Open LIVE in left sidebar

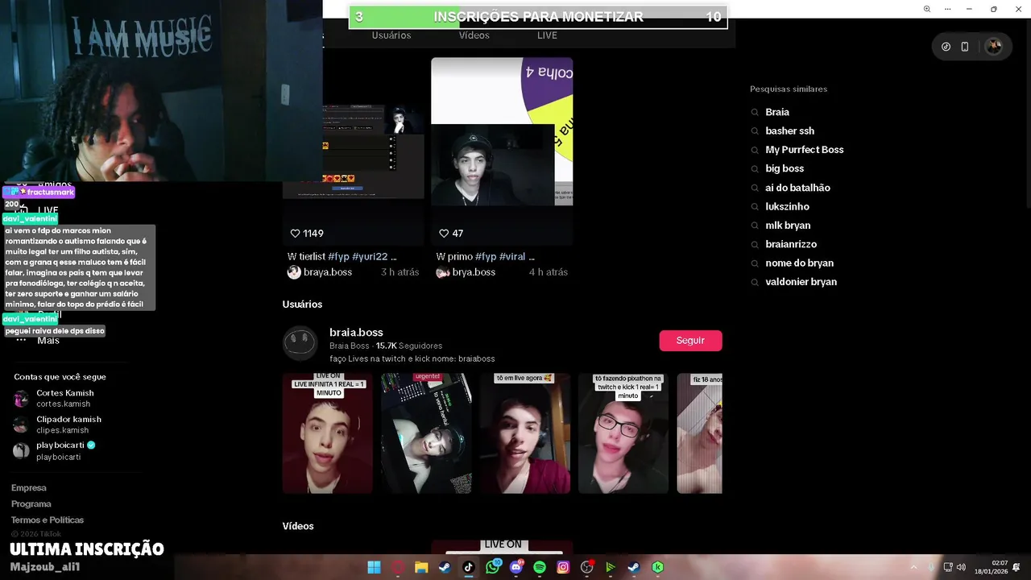tap(48, 210)
